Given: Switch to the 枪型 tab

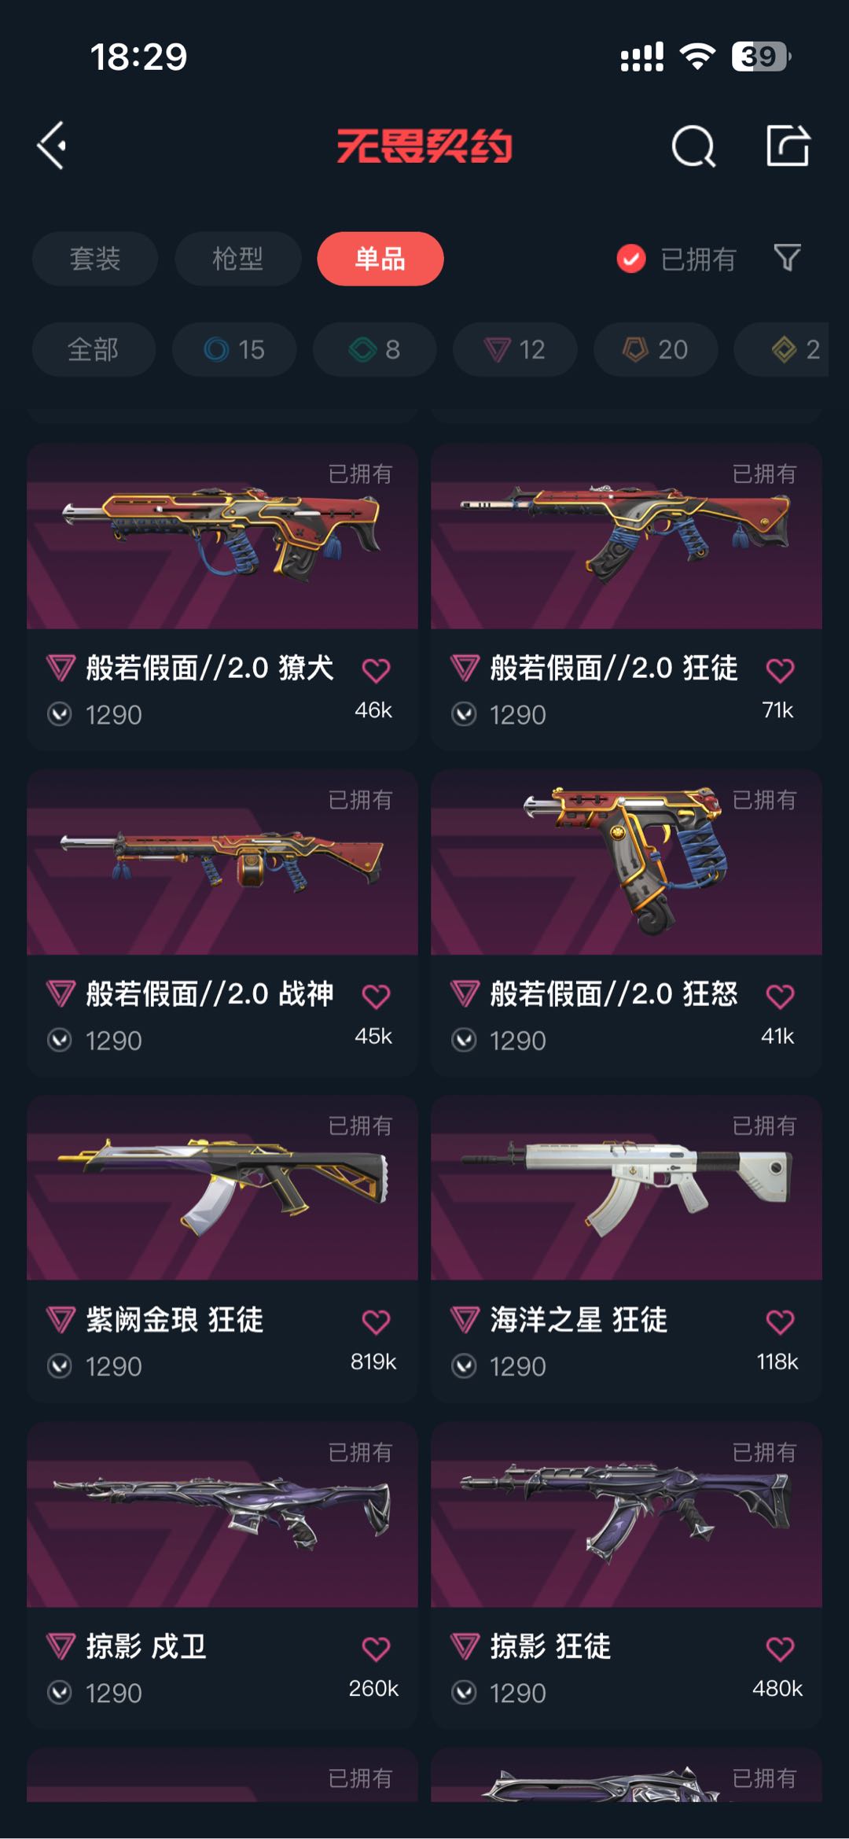Looking at the screenshot, I should [x=237, y=258].
